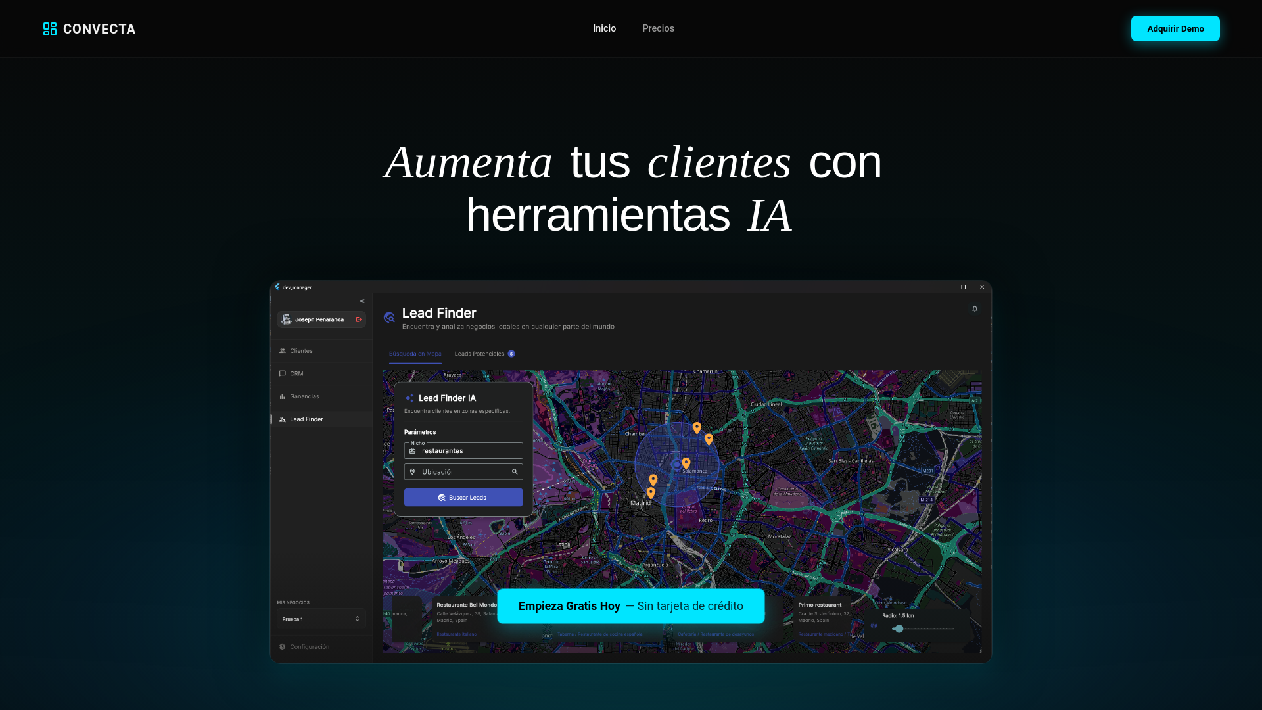Image resolution: width=1262 pixels, height=710 pixels.
Task: Click the map pin on Salamanca
Action: click(686, 463)
